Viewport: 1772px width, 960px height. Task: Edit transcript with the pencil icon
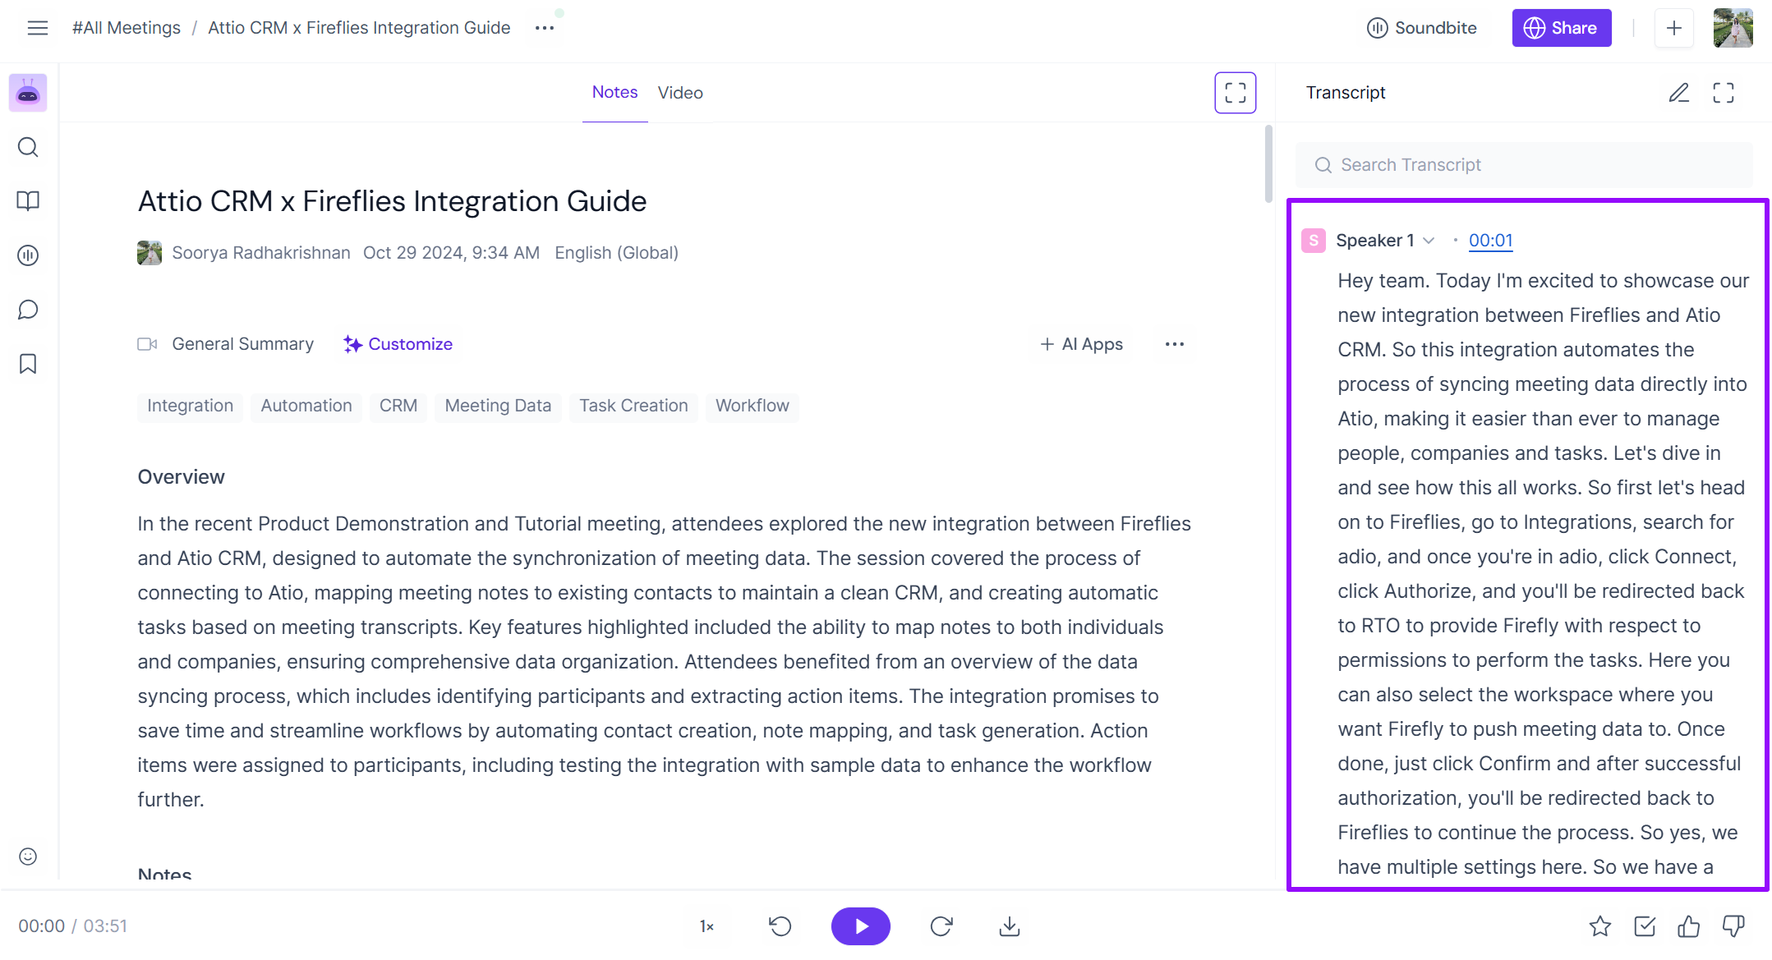click(1678, 93)
